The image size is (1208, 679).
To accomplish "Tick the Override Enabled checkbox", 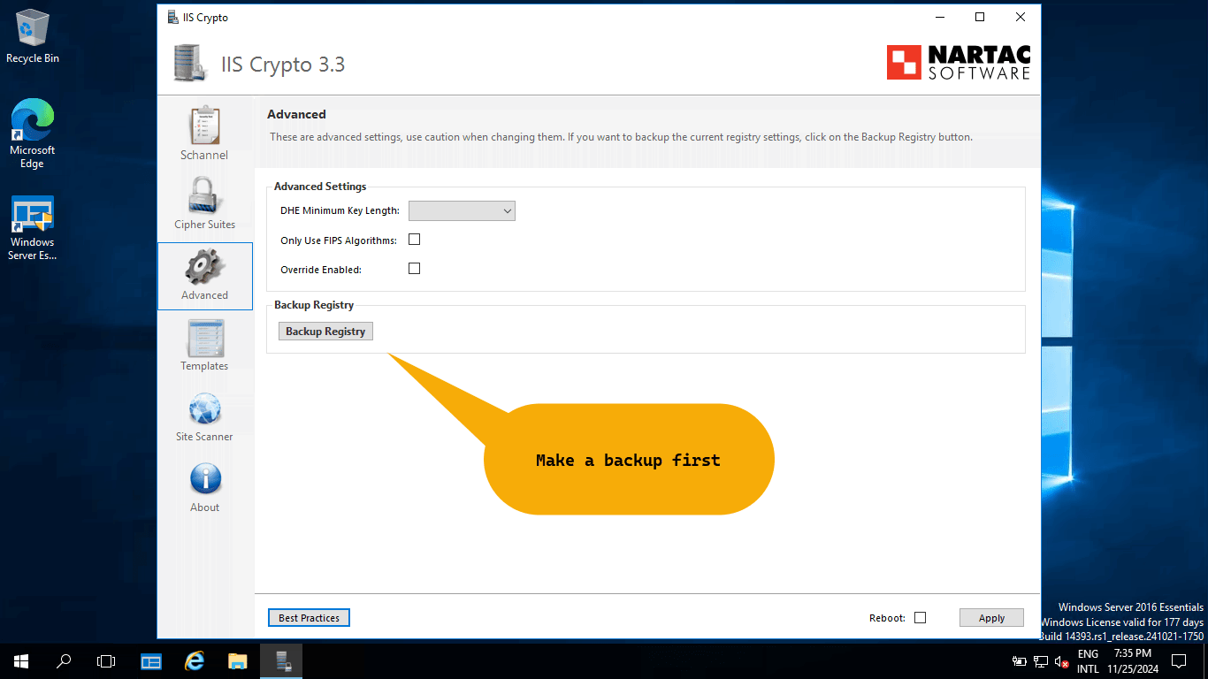I will pos(414,269).
